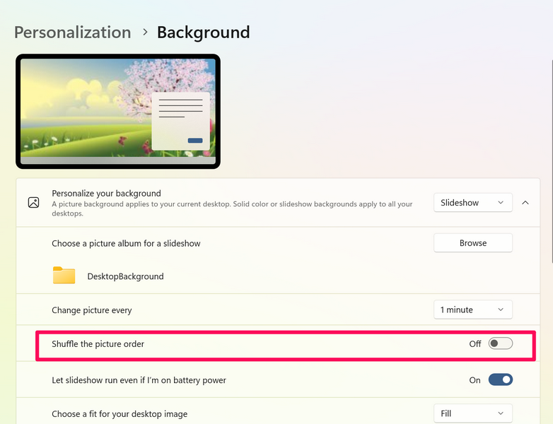
Task: Click the Personalize your background heading
Action: (x=106, y=193)
